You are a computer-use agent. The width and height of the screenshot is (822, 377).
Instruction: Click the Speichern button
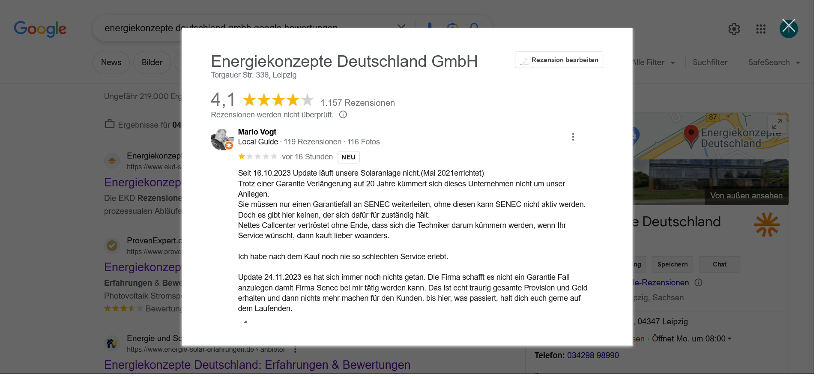672,264
